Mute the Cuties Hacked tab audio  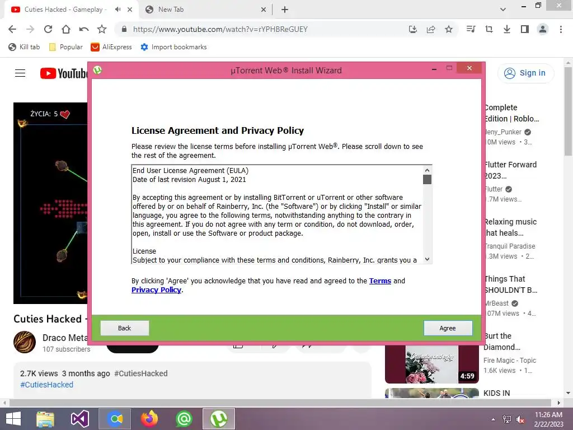118,10
